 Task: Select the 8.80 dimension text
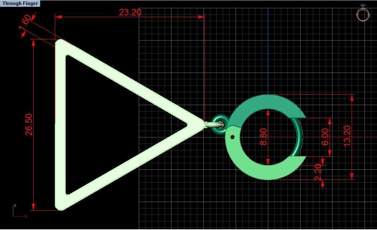[x=264, y=136]
